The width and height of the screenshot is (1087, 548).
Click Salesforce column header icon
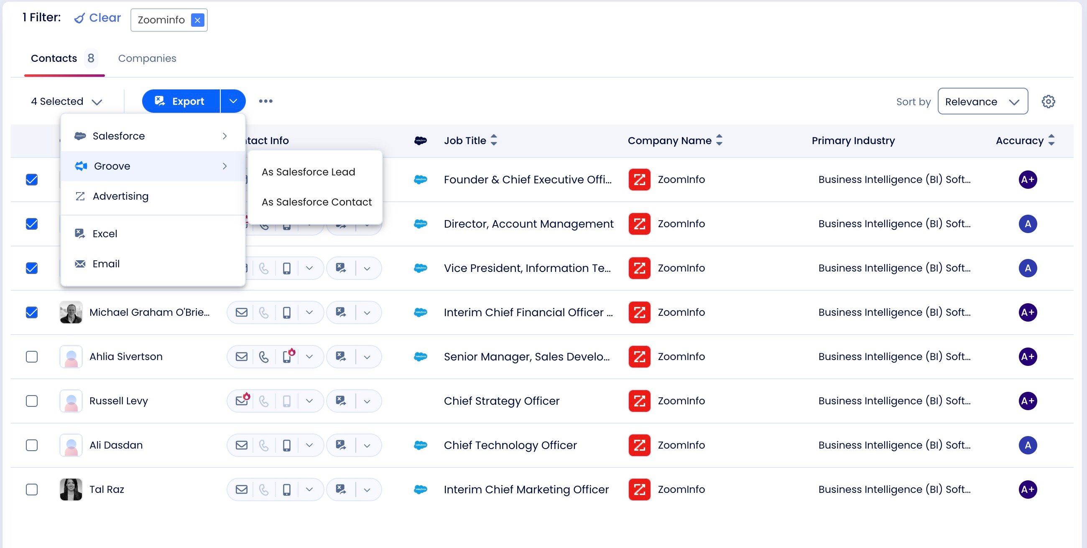point(420,141)
